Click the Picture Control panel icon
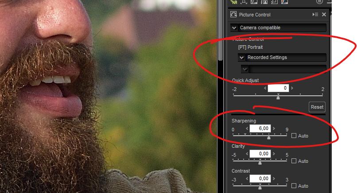The height and width of the screenshot is (193, 357). (x=233, y=14)
